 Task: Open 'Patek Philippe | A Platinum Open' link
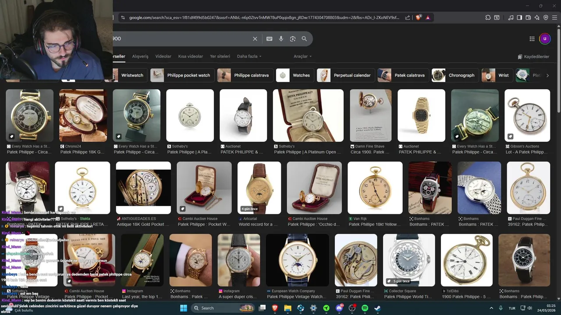[x=308, y=152]
